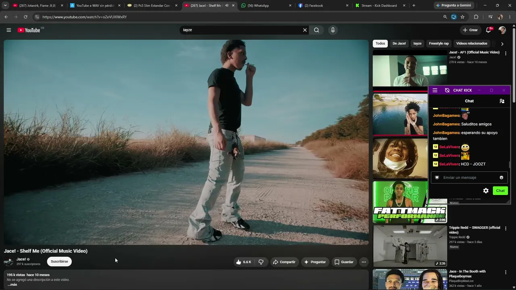Switch to the YouTube a WAV tab
516x290 pixels.
95,6
